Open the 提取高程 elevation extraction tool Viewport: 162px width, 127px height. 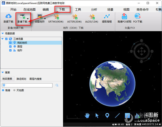107,18
